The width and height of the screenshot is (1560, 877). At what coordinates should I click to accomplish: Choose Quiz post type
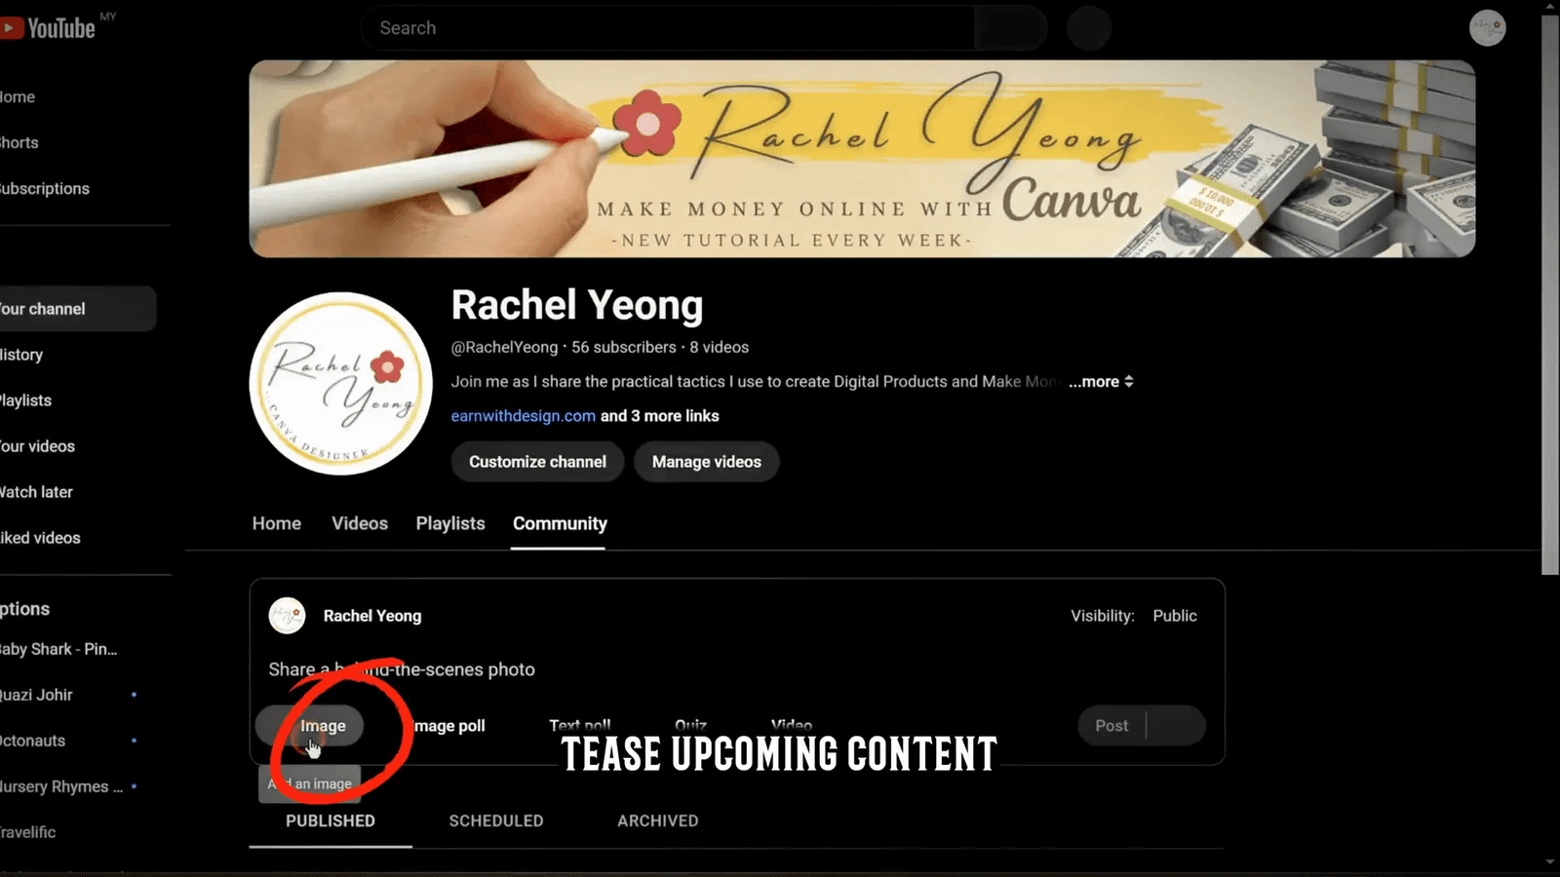(x=690, y=725)
